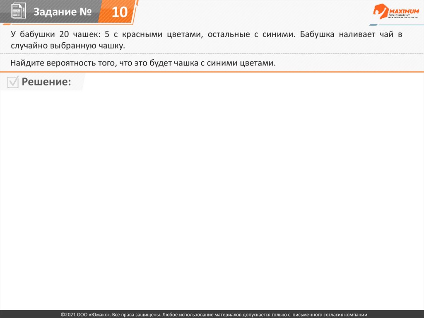The height and width of the screenshot is (318, 424).
Task: Click the words 'случайно выбранную чашку'
Action: [x=67, y=46]
